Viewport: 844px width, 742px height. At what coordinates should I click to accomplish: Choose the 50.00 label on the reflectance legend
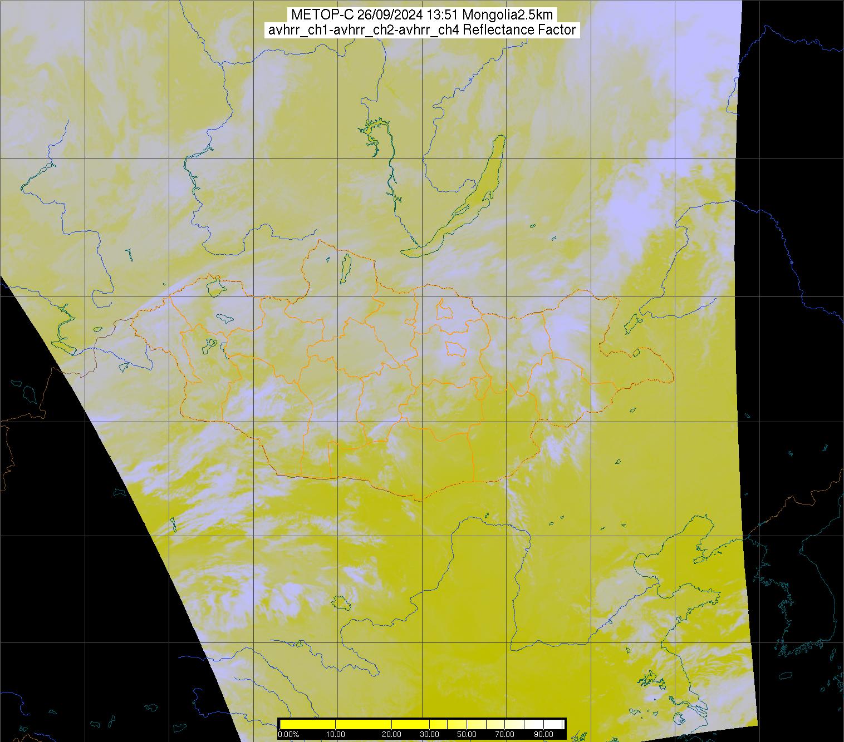pos(467,734)
